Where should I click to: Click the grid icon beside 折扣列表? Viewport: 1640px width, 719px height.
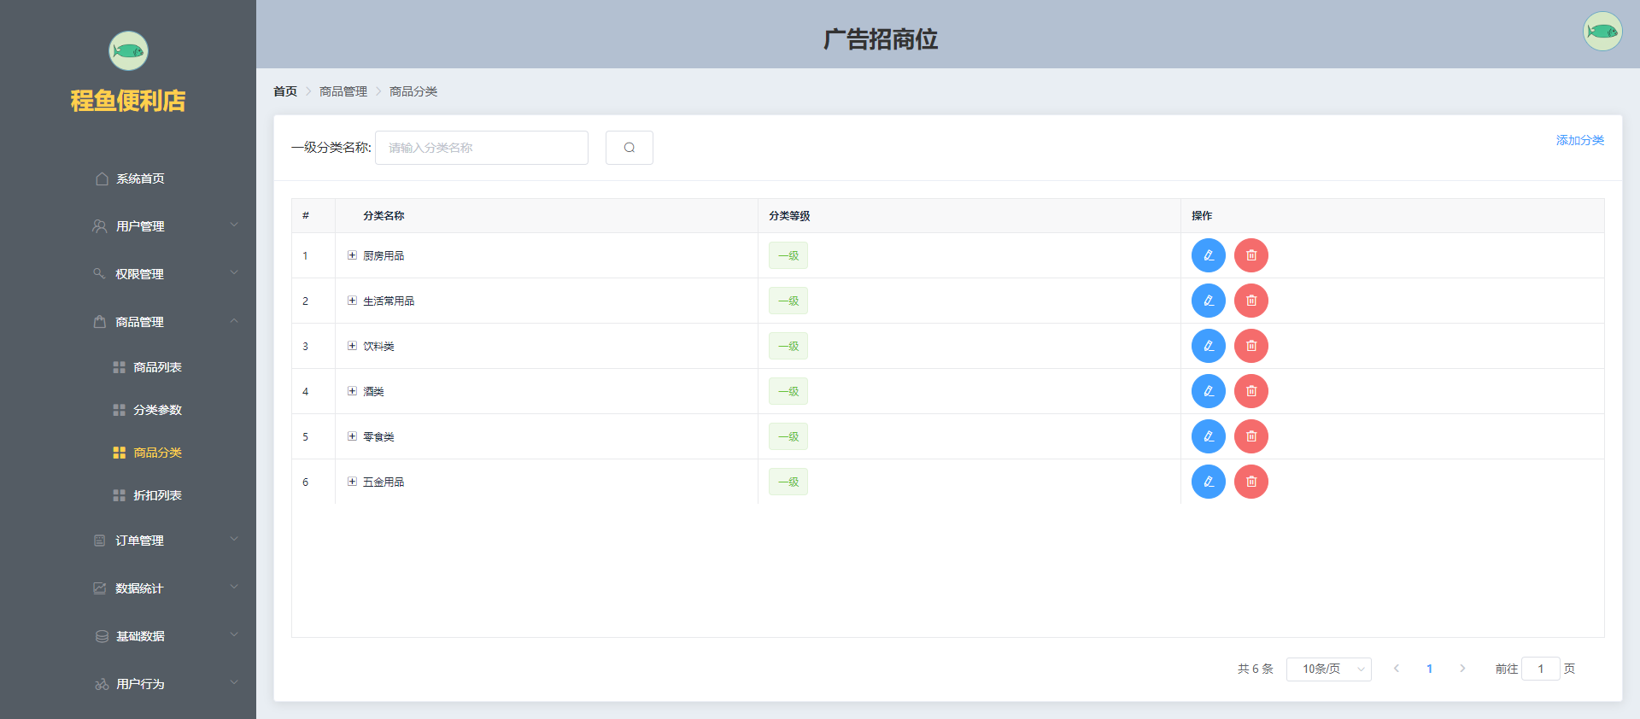click(x=120, y=495)
